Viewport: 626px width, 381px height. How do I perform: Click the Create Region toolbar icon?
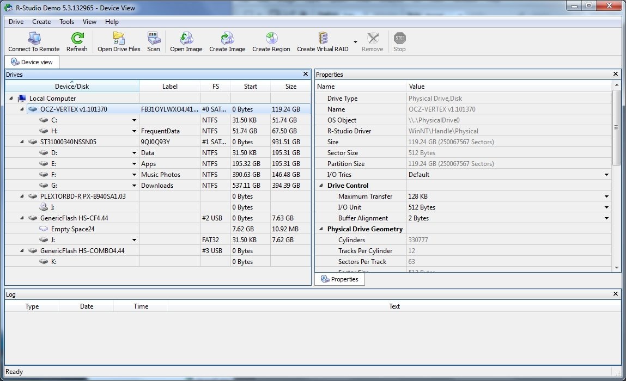click(271, 38)
